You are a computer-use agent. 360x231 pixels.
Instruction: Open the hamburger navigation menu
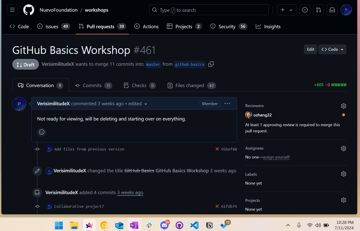click(x=12, y=10)
